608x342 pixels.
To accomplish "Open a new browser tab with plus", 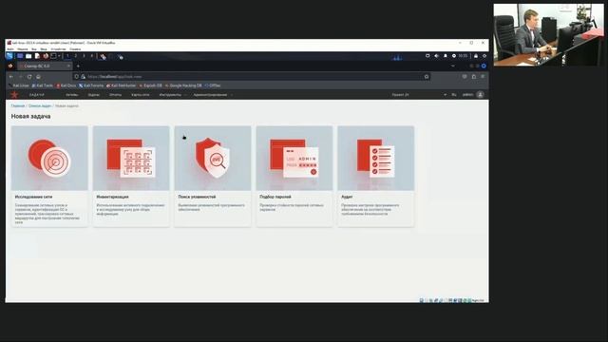I will pos(78,66).
